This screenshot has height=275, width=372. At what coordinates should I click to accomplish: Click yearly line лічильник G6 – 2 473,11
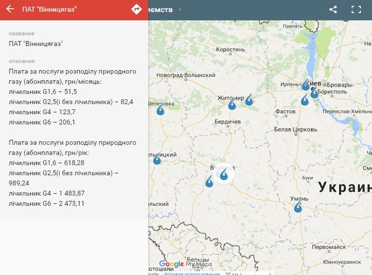47,204
